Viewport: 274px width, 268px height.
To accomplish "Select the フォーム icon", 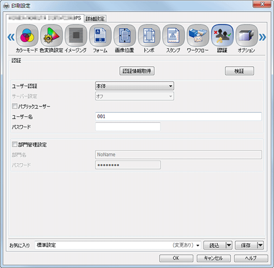I will tap(100, 35).
